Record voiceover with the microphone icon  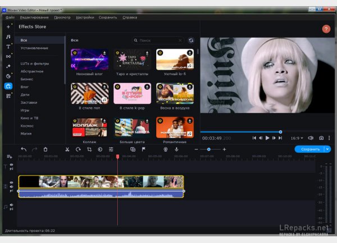pos(176,149)
